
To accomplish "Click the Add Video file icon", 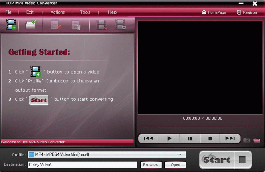I will pyautogui.click(x=11, y=24).
